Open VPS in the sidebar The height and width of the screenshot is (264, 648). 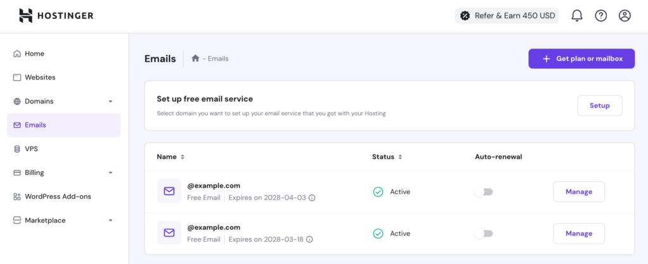coord(32,148)
